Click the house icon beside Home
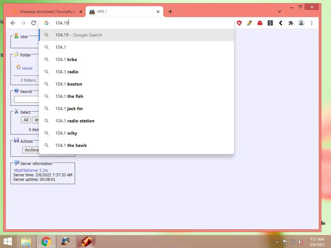331x248 pixels. pyautogui.click(x=18, y=67)
